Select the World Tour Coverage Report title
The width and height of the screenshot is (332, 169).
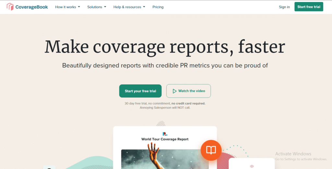pyautogui.click(x=165, y=139)
